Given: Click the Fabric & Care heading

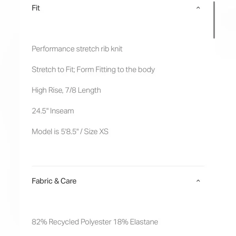Looking at the screenshot, I should click(x=54, y=181).
